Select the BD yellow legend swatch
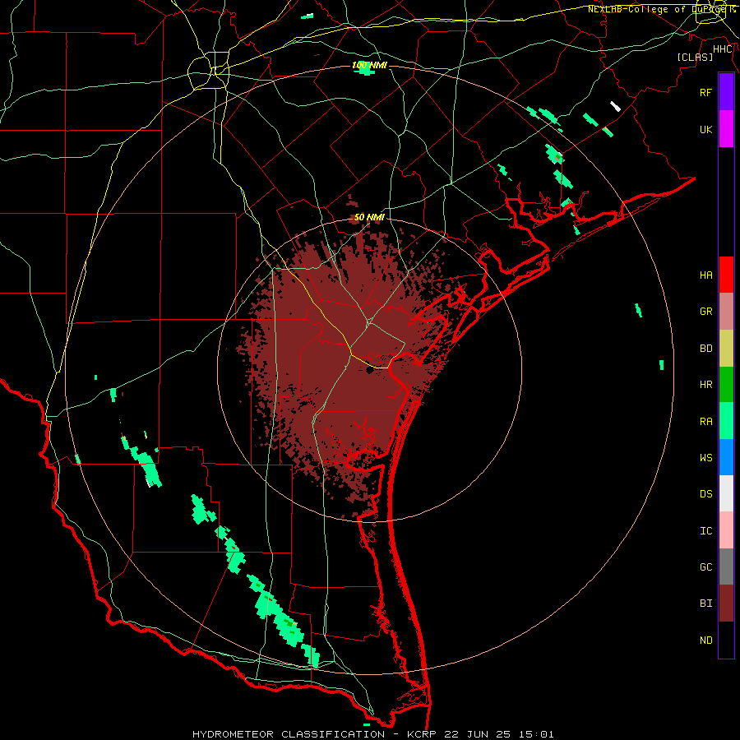The height and width of the screenshot is (740, 740). (726, 349)
